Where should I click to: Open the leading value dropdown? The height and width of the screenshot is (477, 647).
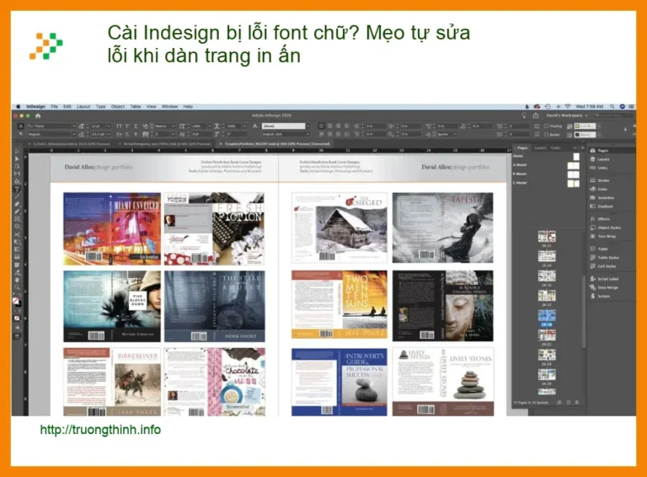pyautogui.click(x=109, y=135)
